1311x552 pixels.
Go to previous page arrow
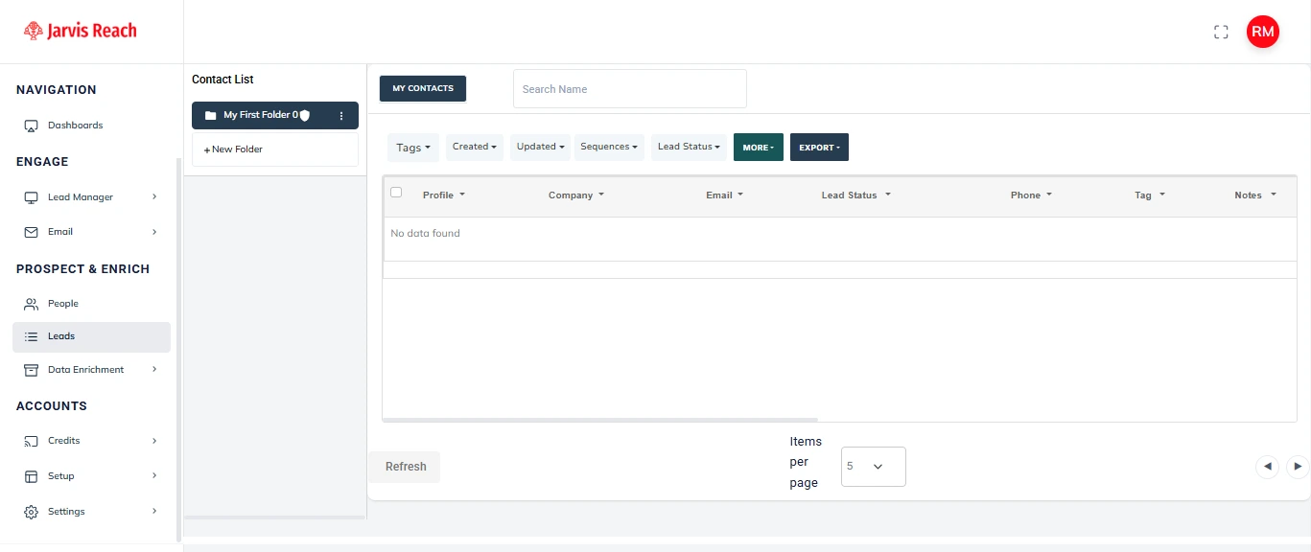coord(1268,467)
